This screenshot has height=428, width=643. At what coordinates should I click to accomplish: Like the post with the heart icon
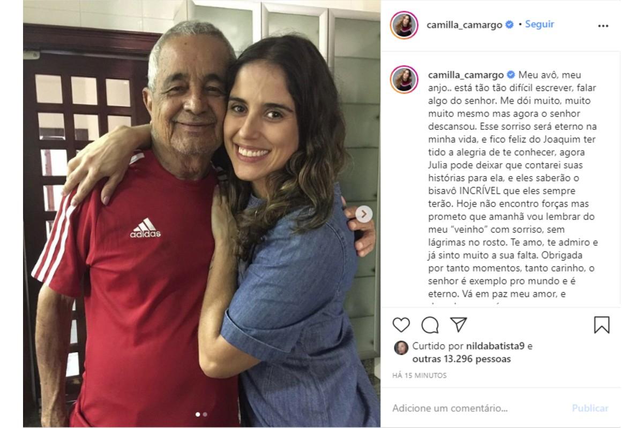(401, 325)
